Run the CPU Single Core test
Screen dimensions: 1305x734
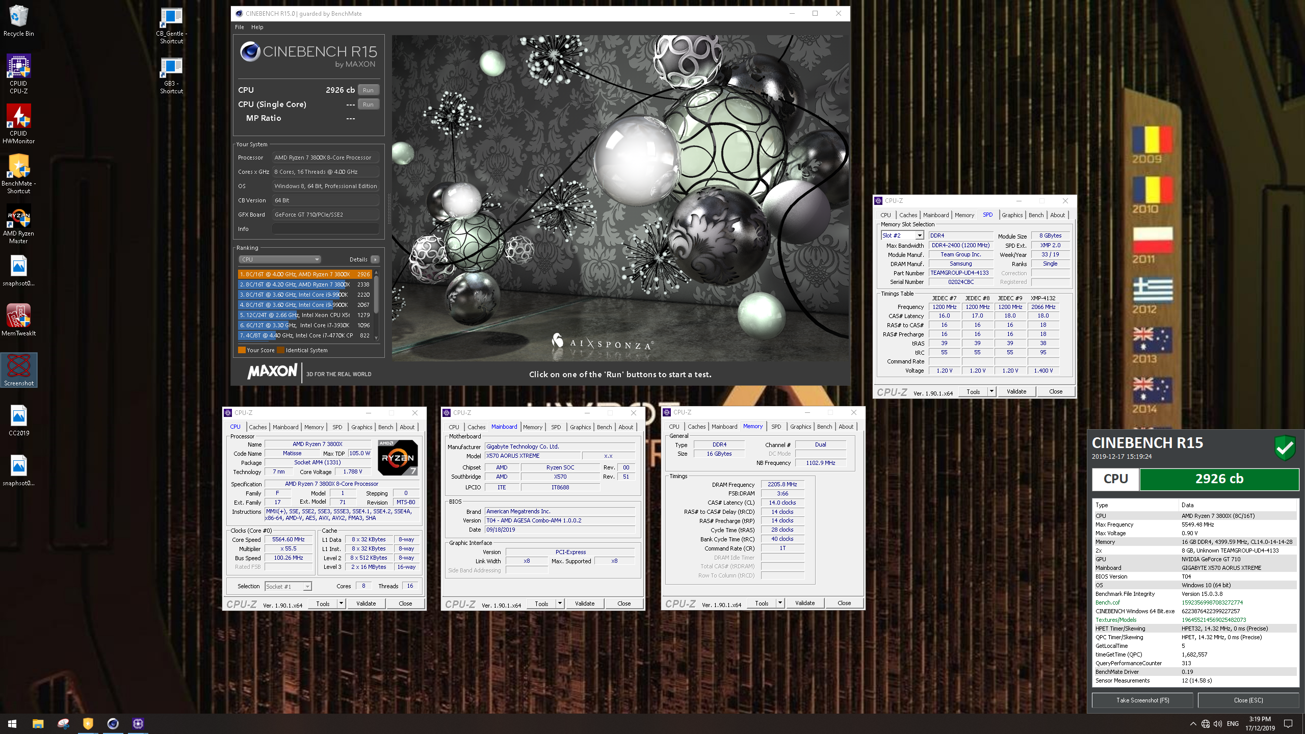(x=368, y=104)
